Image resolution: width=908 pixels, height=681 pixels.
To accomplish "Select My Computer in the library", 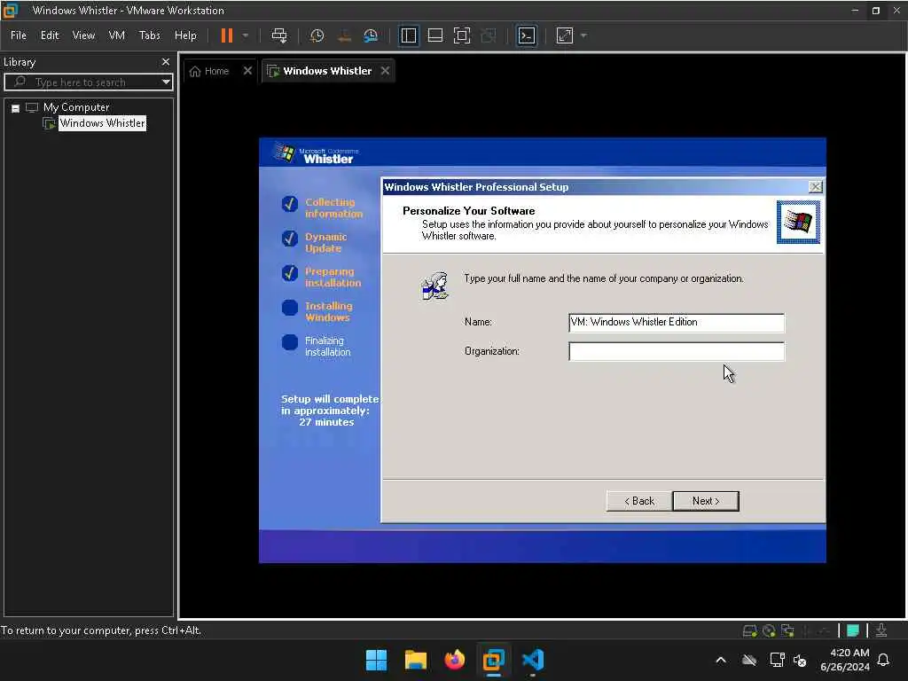I will click(x=76, y=107).
